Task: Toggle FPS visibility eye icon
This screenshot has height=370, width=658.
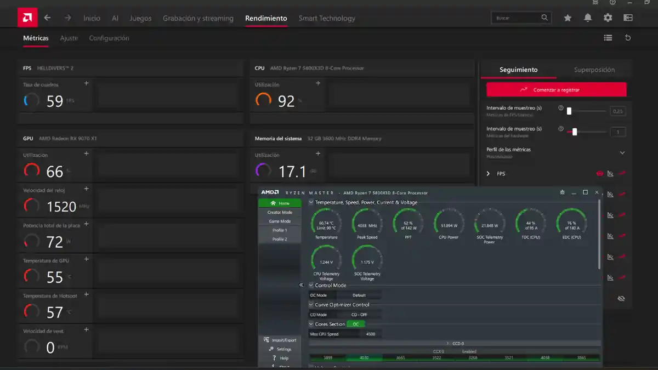Action: [599, 173]
